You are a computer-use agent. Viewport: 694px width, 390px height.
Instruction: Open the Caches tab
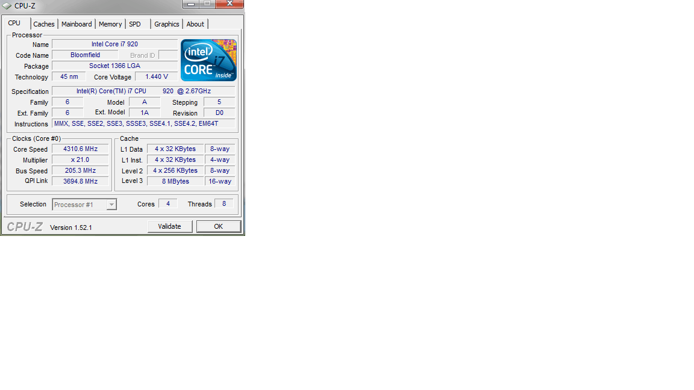click(44, 24)
